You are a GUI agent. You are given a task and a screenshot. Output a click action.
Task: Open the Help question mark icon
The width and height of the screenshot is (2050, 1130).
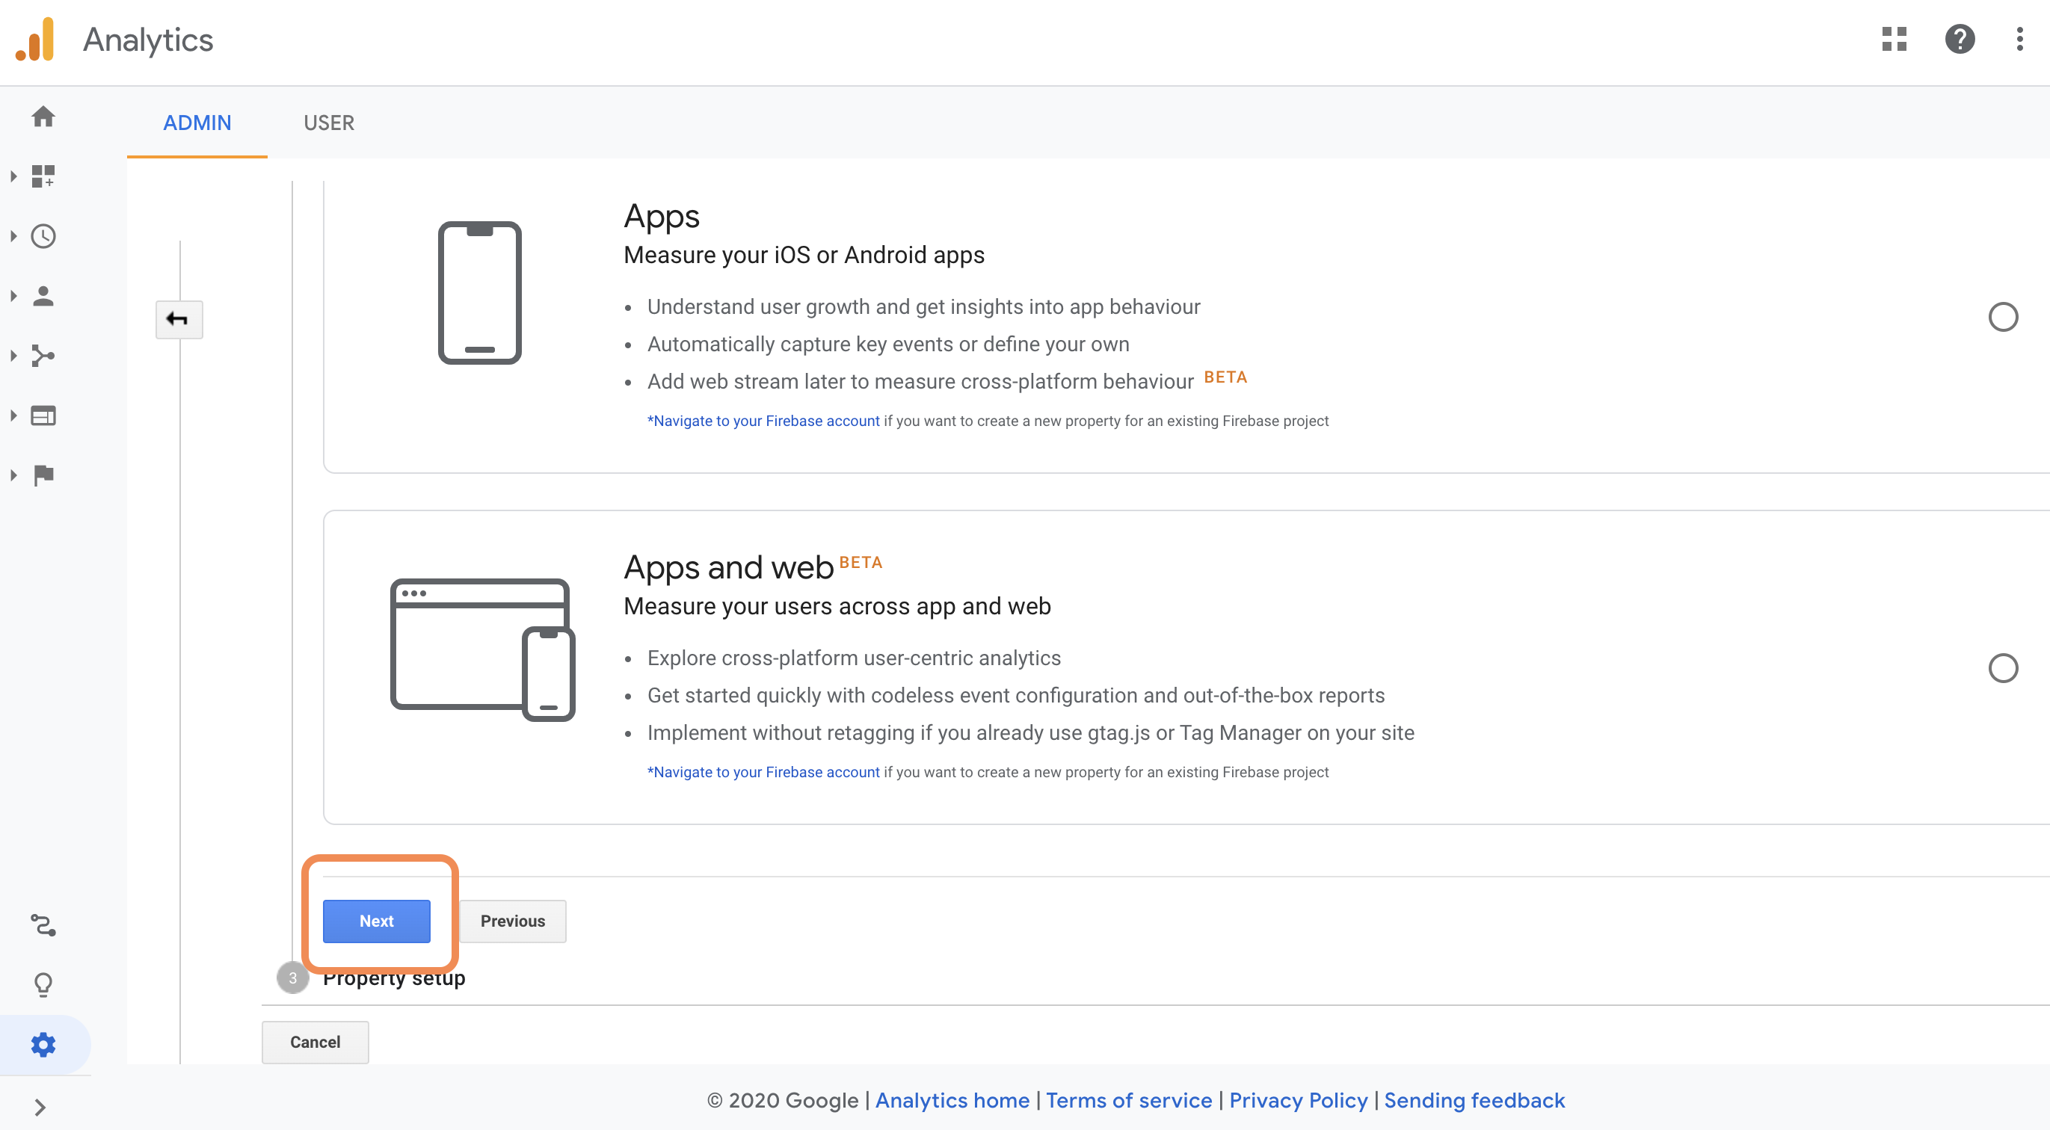(1960, 39)
